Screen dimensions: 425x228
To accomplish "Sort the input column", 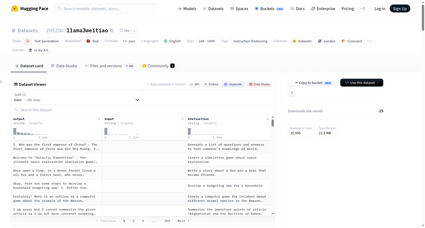I will (x=182, y=119).
